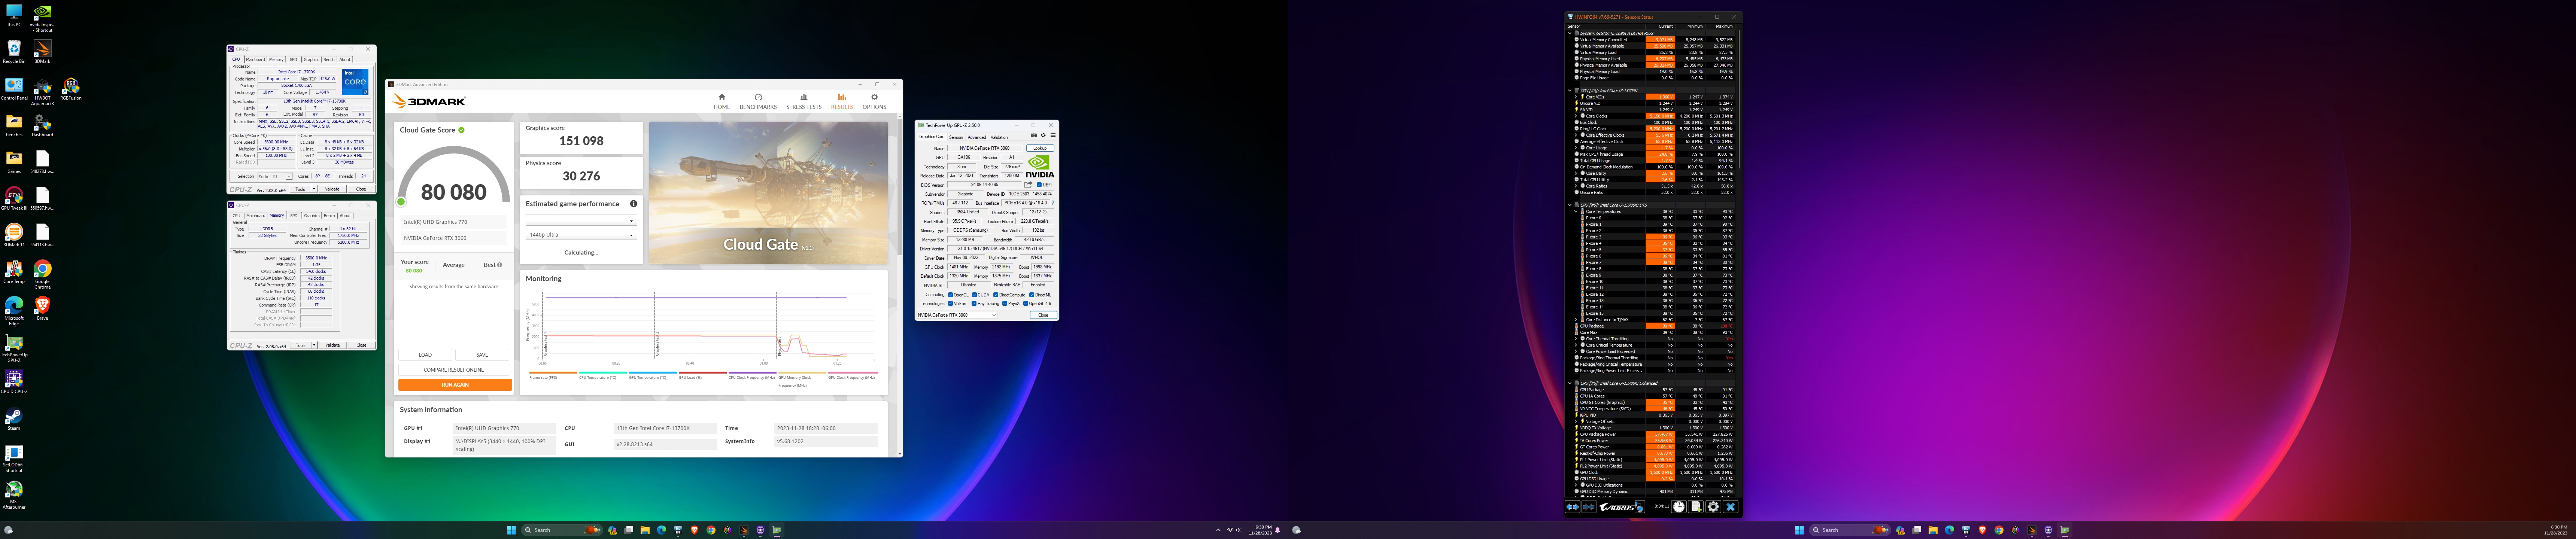
Task: Click the HWiNFO logging sheet icon
Action: tap(1696, 507)
